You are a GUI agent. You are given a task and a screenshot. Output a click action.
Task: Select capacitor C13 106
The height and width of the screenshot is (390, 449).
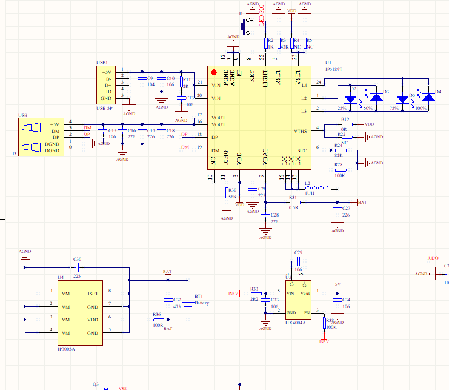point(181,98)
